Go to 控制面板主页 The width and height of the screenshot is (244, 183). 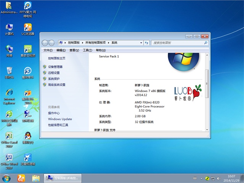tap(56, 58)
